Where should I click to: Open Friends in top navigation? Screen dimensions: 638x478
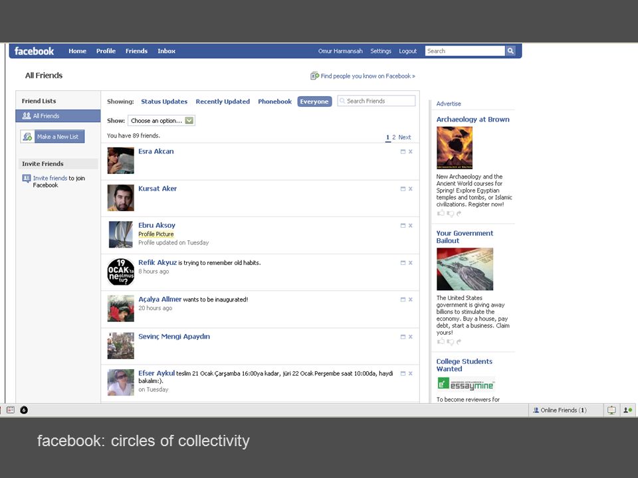(x=136, y=51)
